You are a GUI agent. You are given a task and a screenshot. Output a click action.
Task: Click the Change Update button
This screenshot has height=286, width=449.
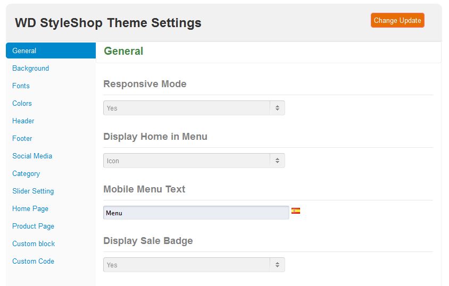(x=397, y=21)
